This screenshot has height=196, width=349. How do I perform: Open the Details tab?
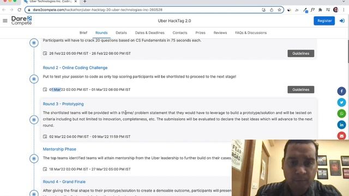[x=121, y=33]
